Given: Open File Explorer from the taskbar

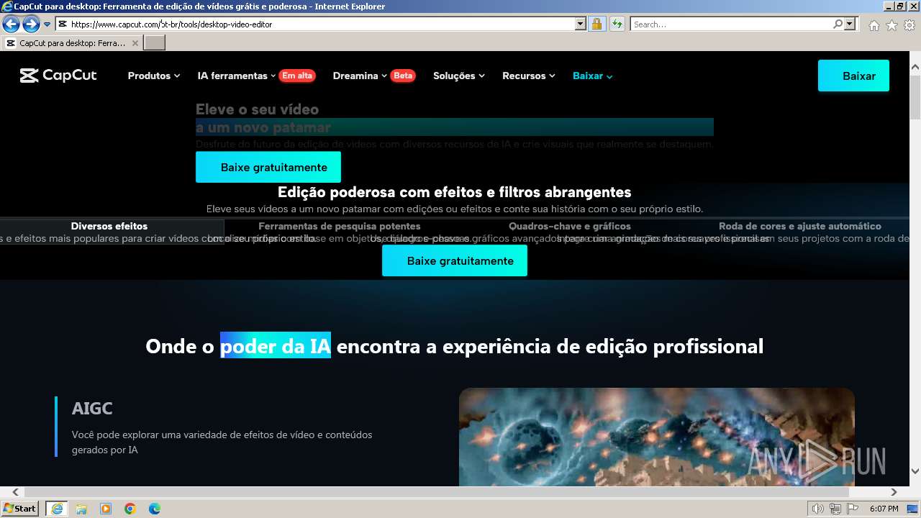Looking at the screenshot, I should (81, 509).
